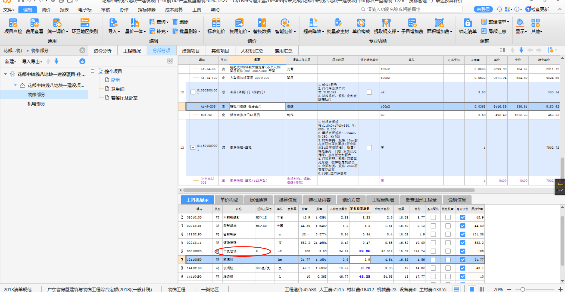Viewport: 565px width, 292px height.
Task: Open the 单价构成 ribbon tool
Action: 361,26
